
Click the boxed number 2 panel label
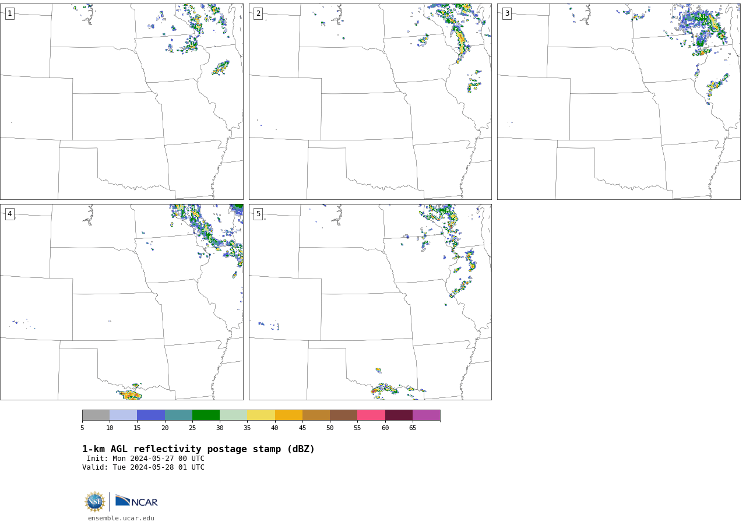point(258,13)
